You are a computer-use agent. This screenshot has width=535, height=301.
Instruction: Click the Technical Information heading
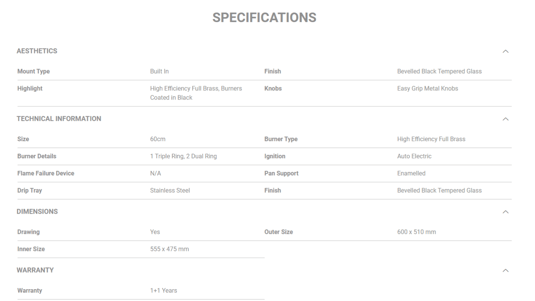[59, 119]
